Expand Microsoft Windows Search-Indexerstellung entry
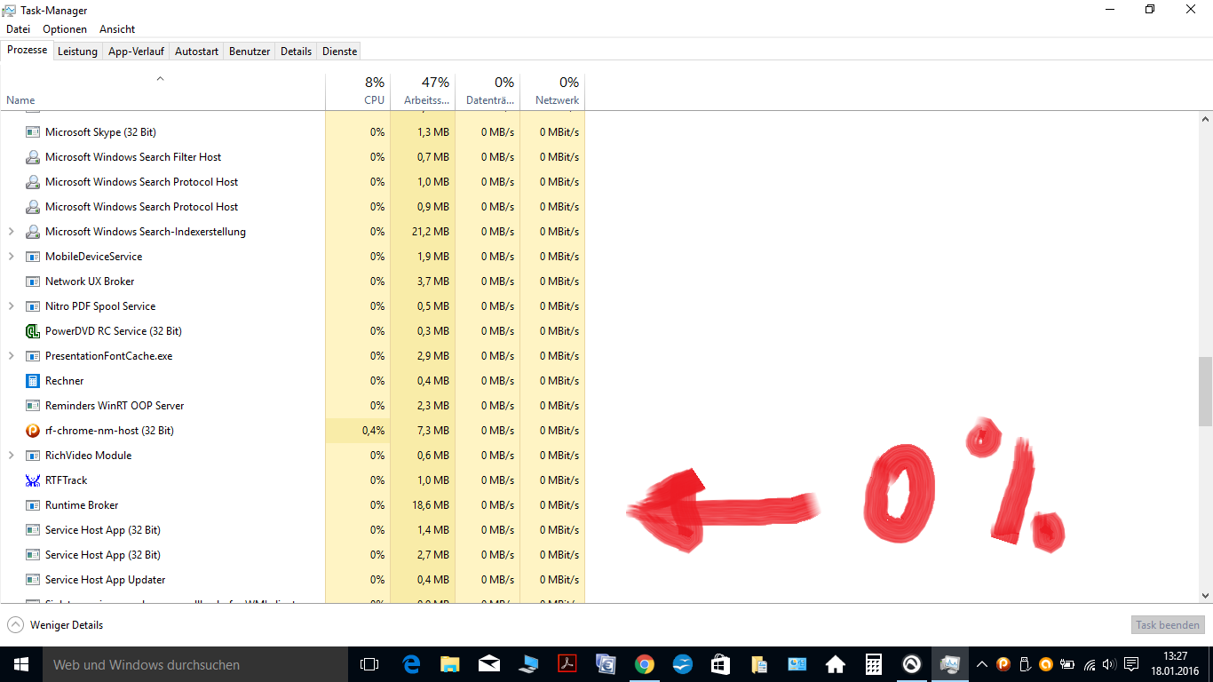The width and height of the screenshot is (1213, 682). pyautogui.click(x=12, y=232)
